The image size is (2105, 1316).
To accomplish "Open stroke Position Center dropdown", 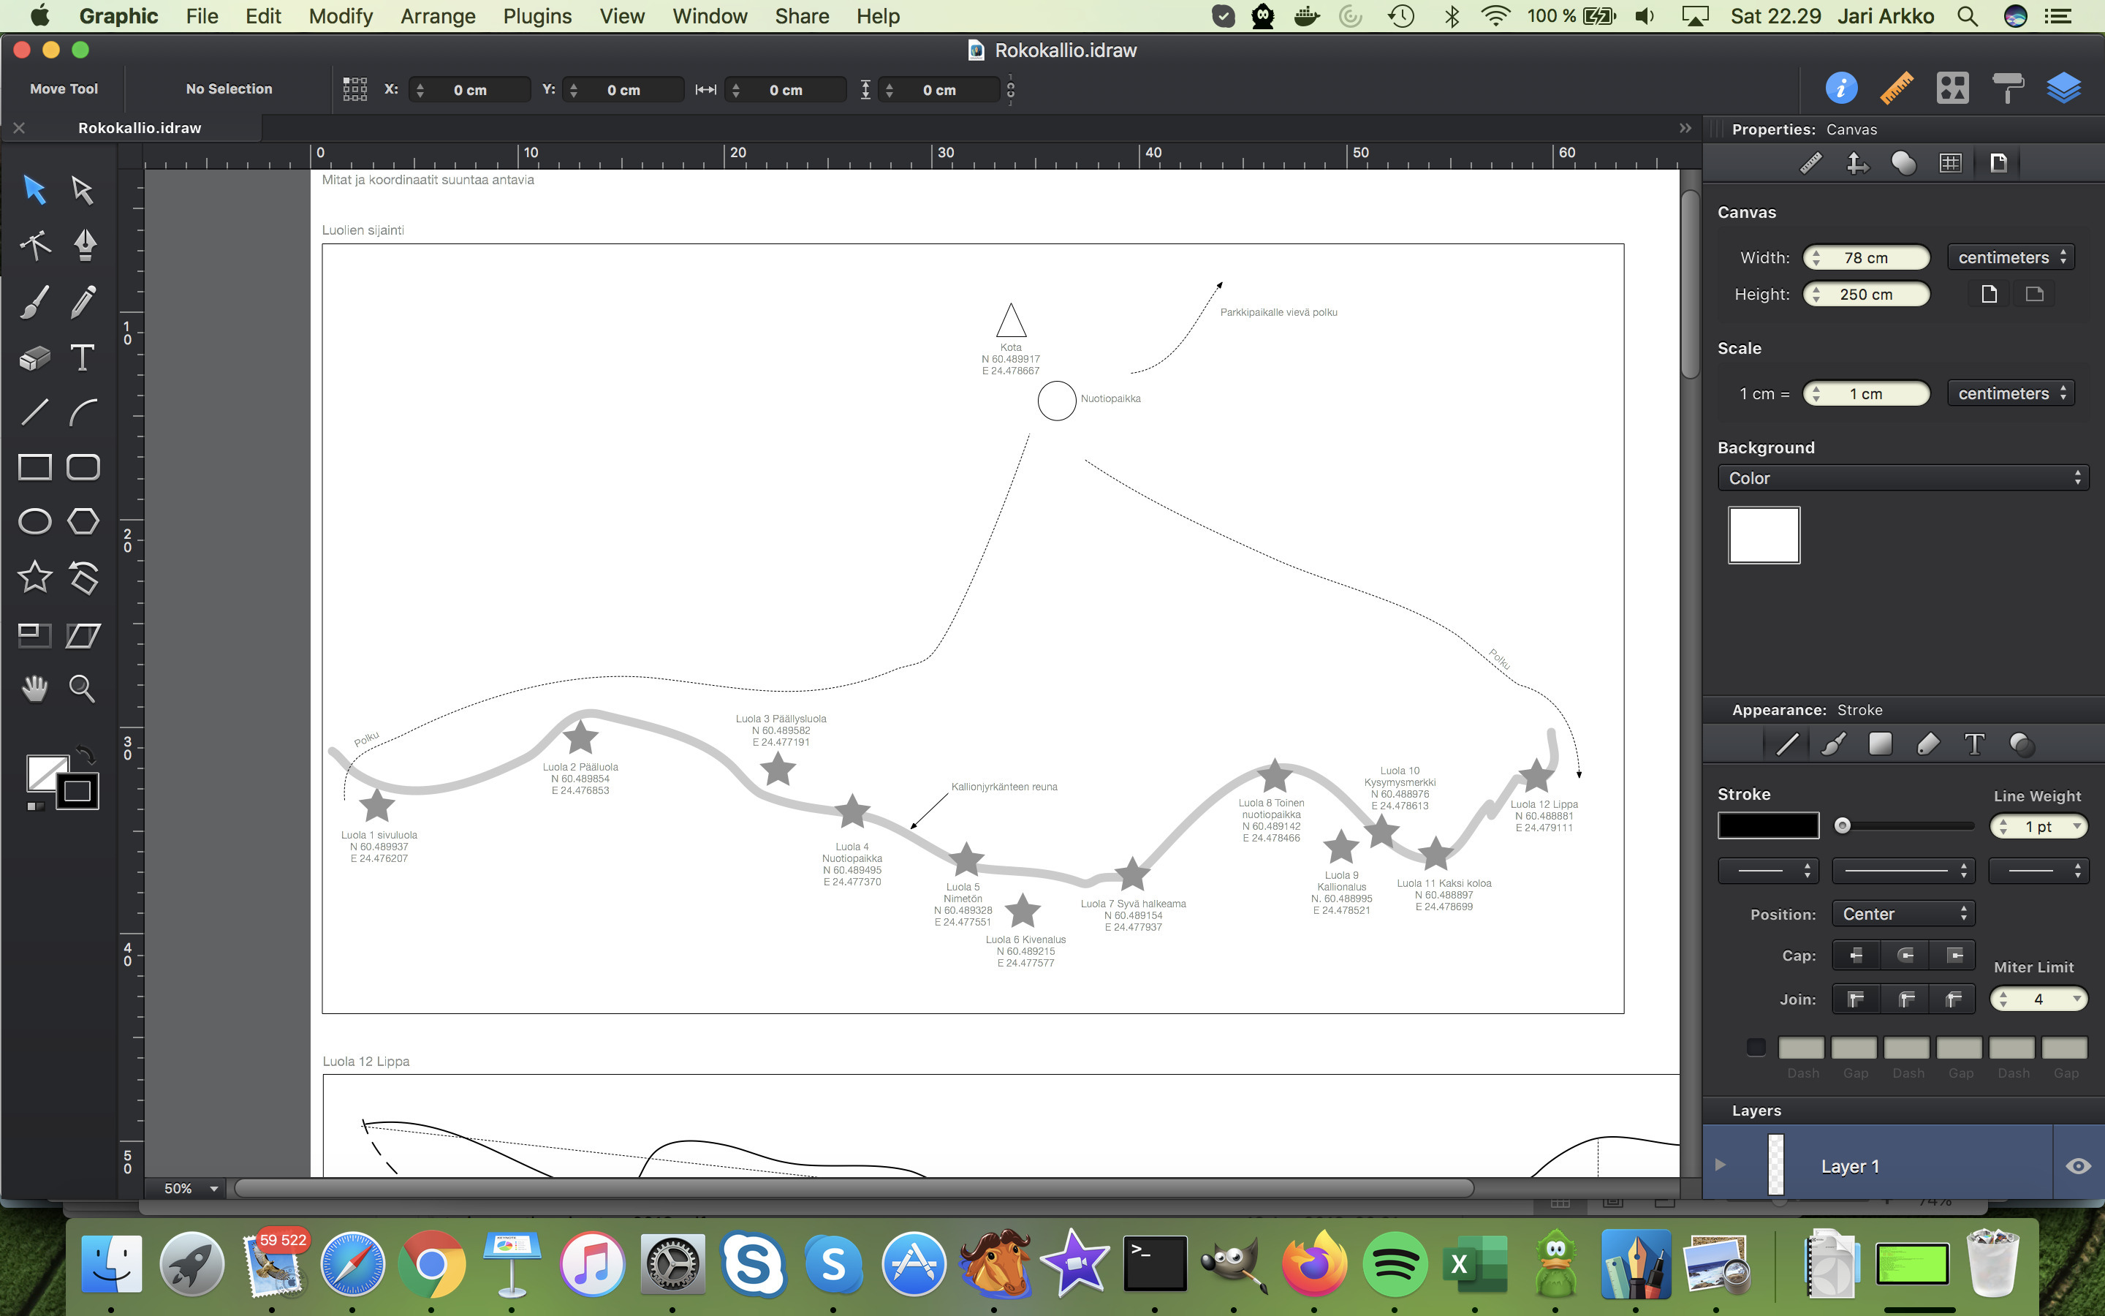I will point(1903,914).
